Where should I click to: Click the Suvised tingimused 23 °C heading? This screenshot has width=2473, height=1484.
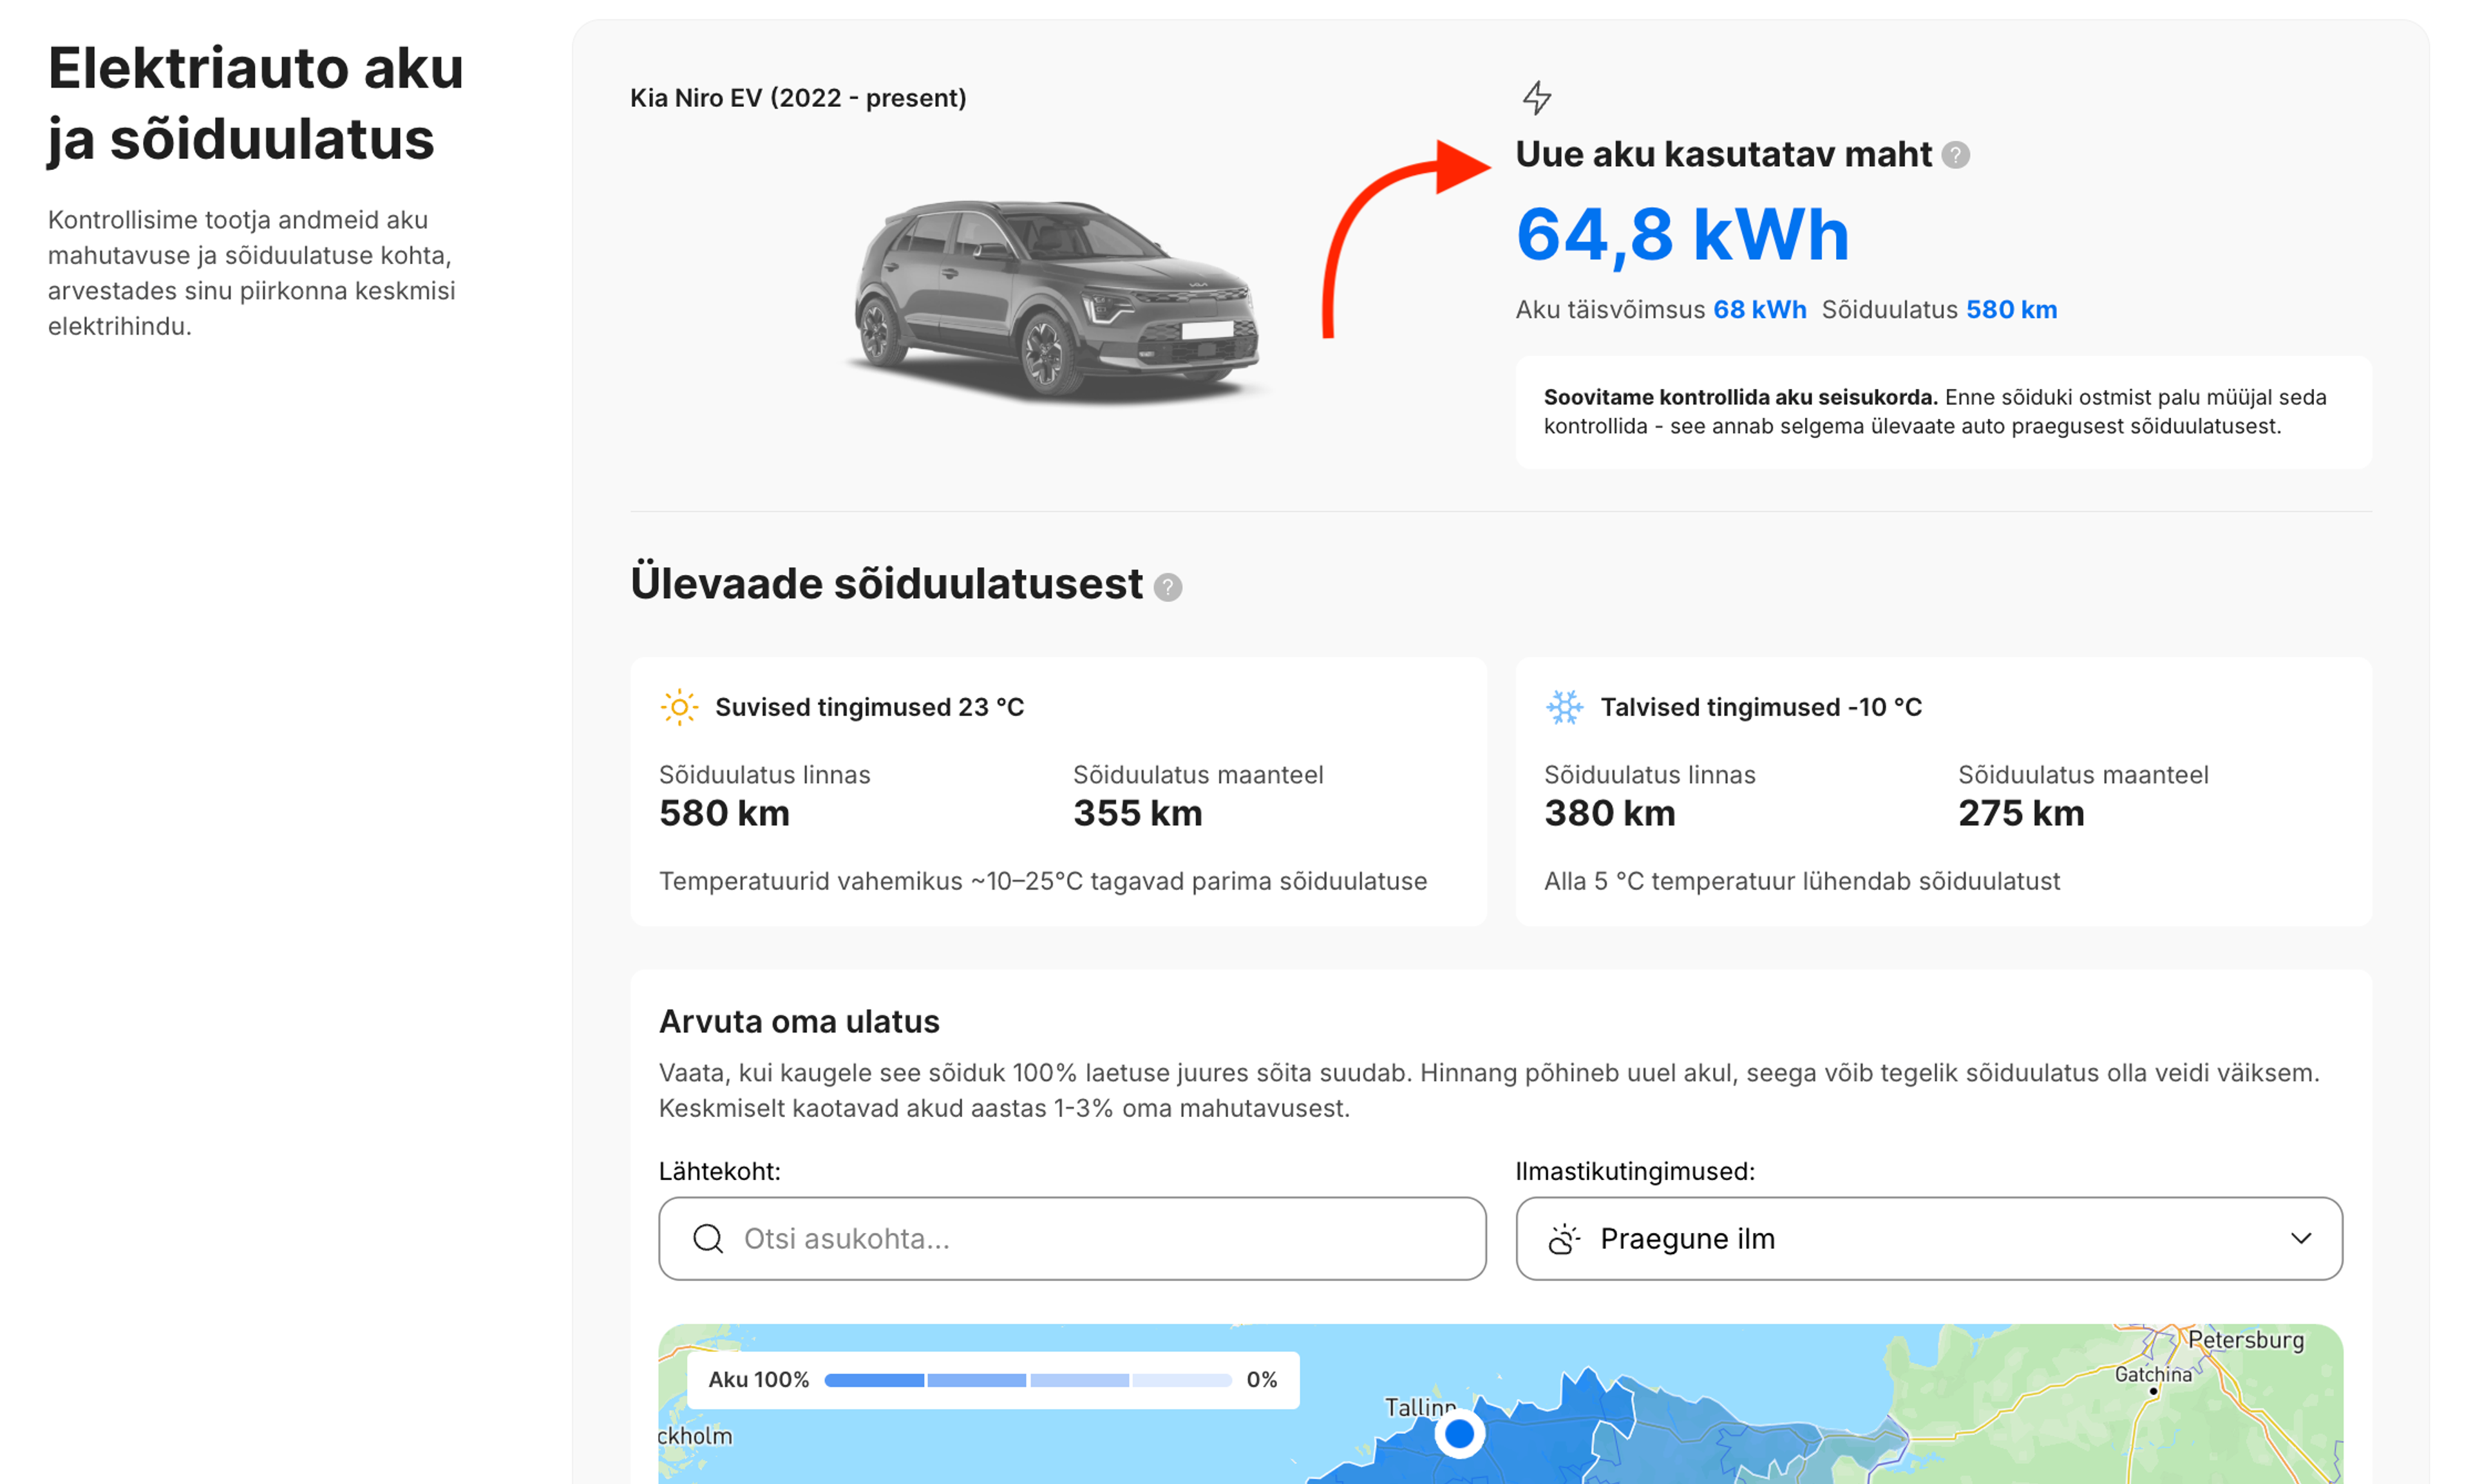[869, 707]
